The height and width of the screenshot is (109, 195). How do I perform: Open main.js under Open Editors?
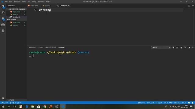click(16, 15)
